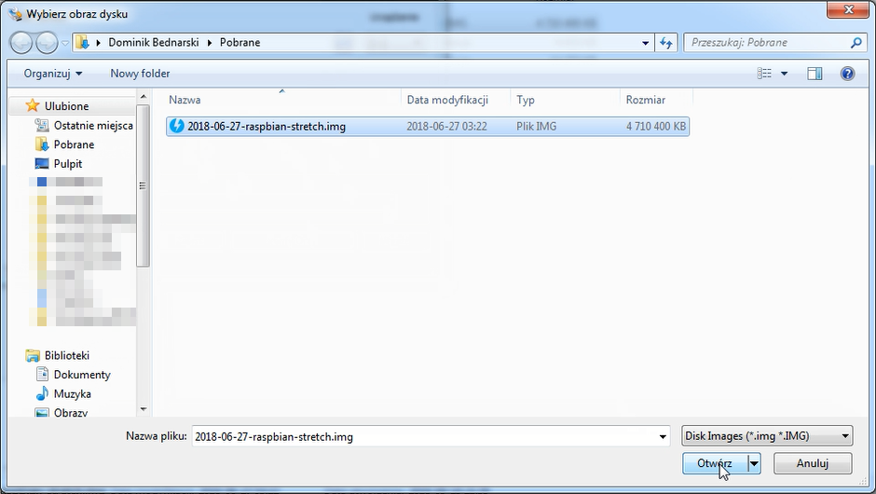Click the back navigation arrow button
Image resolution: width=876 pixels, height=494 pixels.
(21, 43)
